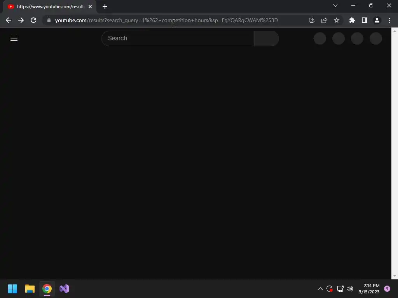View site information via the lock icon
398x298 pixels.
pyautogui.click(x=49, y=20)
